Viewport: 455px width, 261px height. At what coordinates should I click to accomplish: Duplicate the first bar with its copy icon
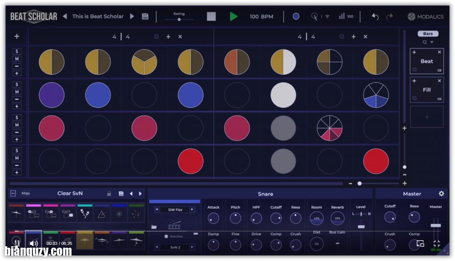156,36
